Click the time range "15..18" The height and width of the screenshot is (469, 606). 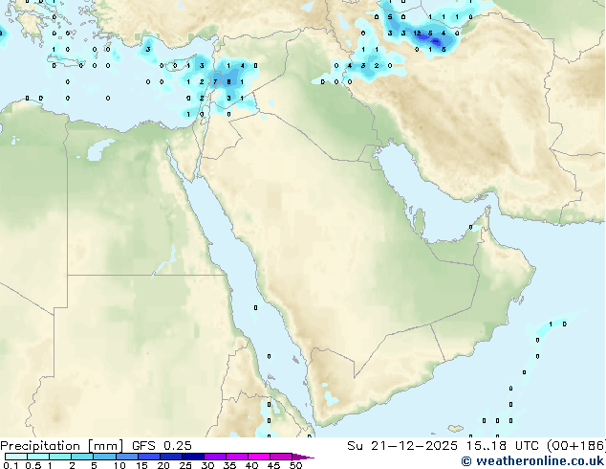487,446
